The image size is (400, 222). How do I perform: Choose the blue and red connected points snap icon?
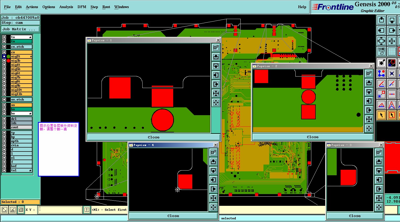(x=381, y=73)
